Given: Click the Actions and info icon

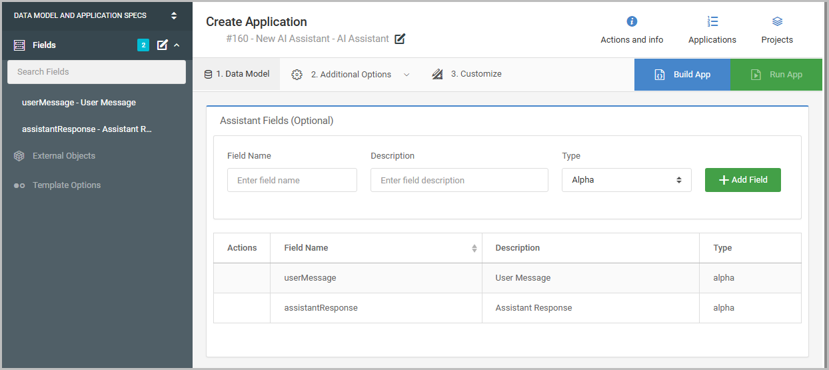Looking at the screenshot, I should (x=632, y=21).
